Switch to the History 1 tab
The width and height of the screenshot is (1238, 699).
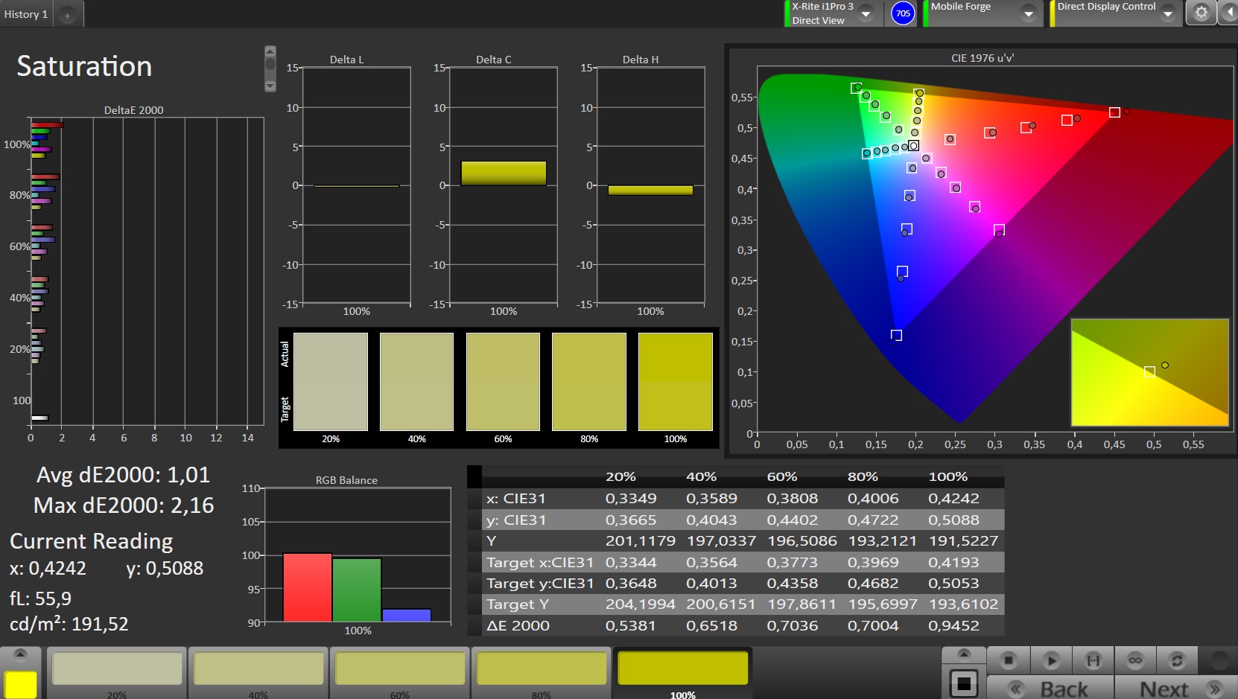26,14
